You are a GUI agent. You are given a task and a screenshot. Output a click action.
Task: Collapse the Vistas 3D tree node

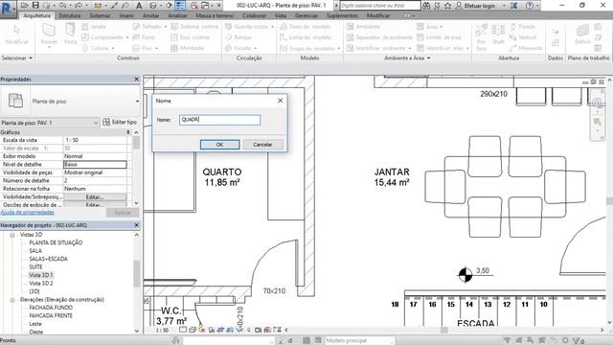click(x=12, y=235)
